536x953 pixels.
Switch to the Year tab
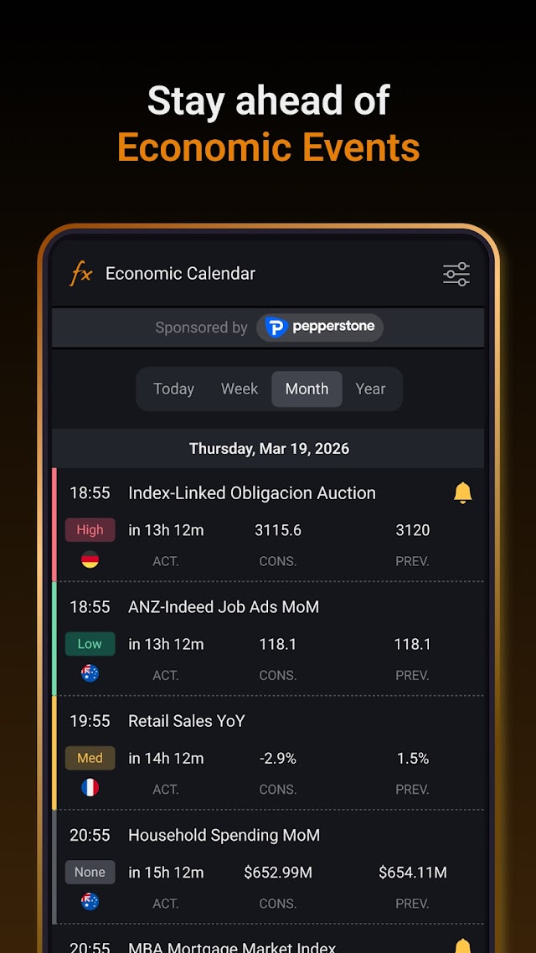point(370,389)
